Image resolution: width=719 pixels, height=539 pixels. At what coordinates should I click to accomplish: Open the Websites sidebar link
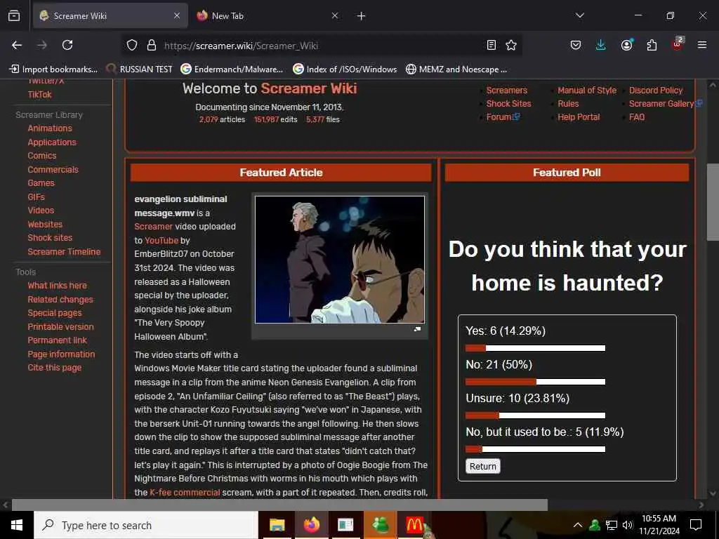click(x=44, y=224)
